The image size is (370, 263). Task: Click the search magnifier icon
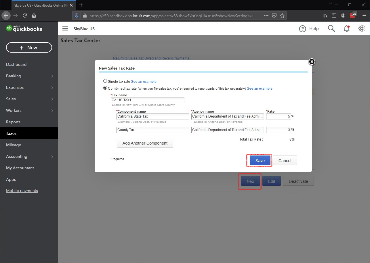(331, 28)
